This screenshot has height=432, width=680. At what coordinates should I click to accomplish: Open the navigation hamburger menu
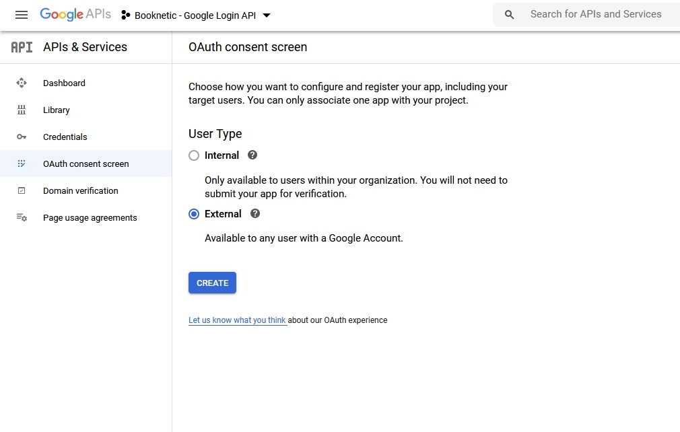coord(22,15)
